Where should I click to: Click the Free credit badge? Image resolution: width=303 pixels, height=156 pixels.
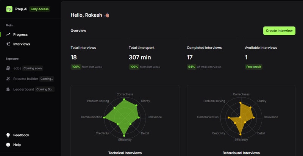(253, 67)
